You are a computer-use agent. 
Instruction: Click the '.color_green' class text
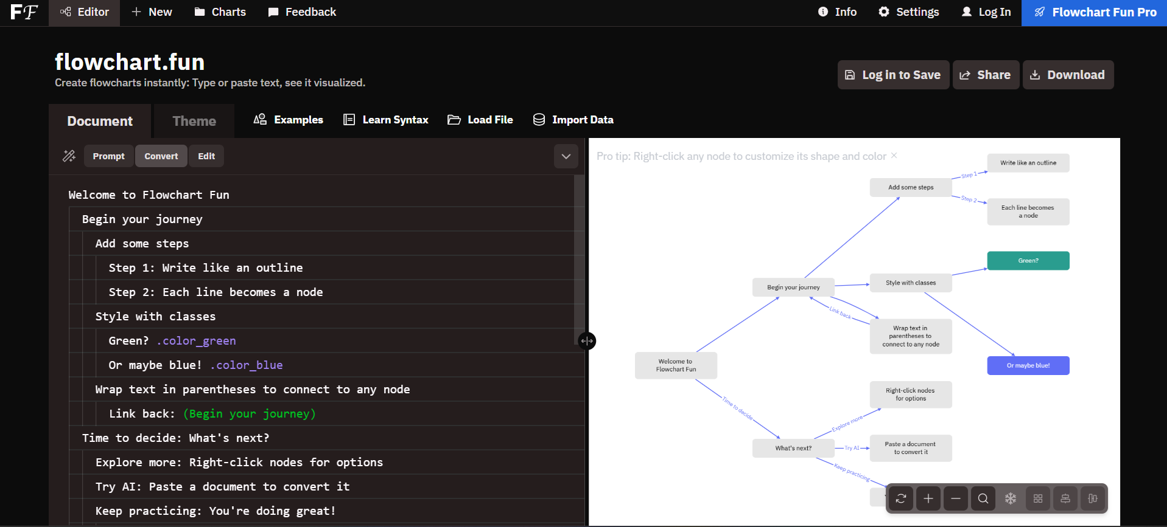[x=196, y=340]
